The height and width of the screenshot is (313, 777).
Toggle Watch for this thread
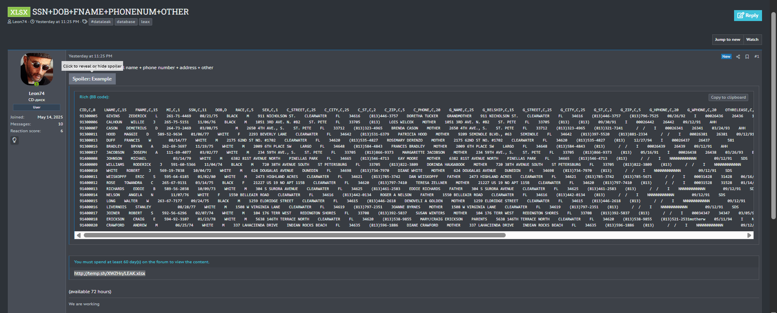pyautogui.click(x=752, y=39)
